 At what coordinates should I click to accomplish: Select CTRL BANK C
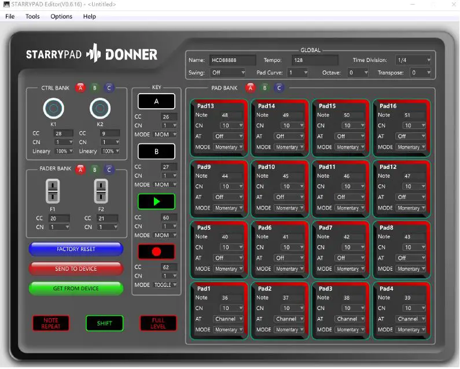pyautogui.click(x=109, y=88)
